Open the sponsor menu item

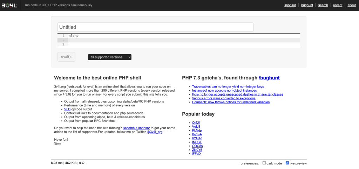click(290, 5)
